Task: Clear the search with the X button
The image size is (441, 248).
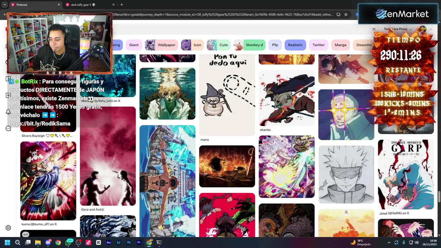Action: 374,29
